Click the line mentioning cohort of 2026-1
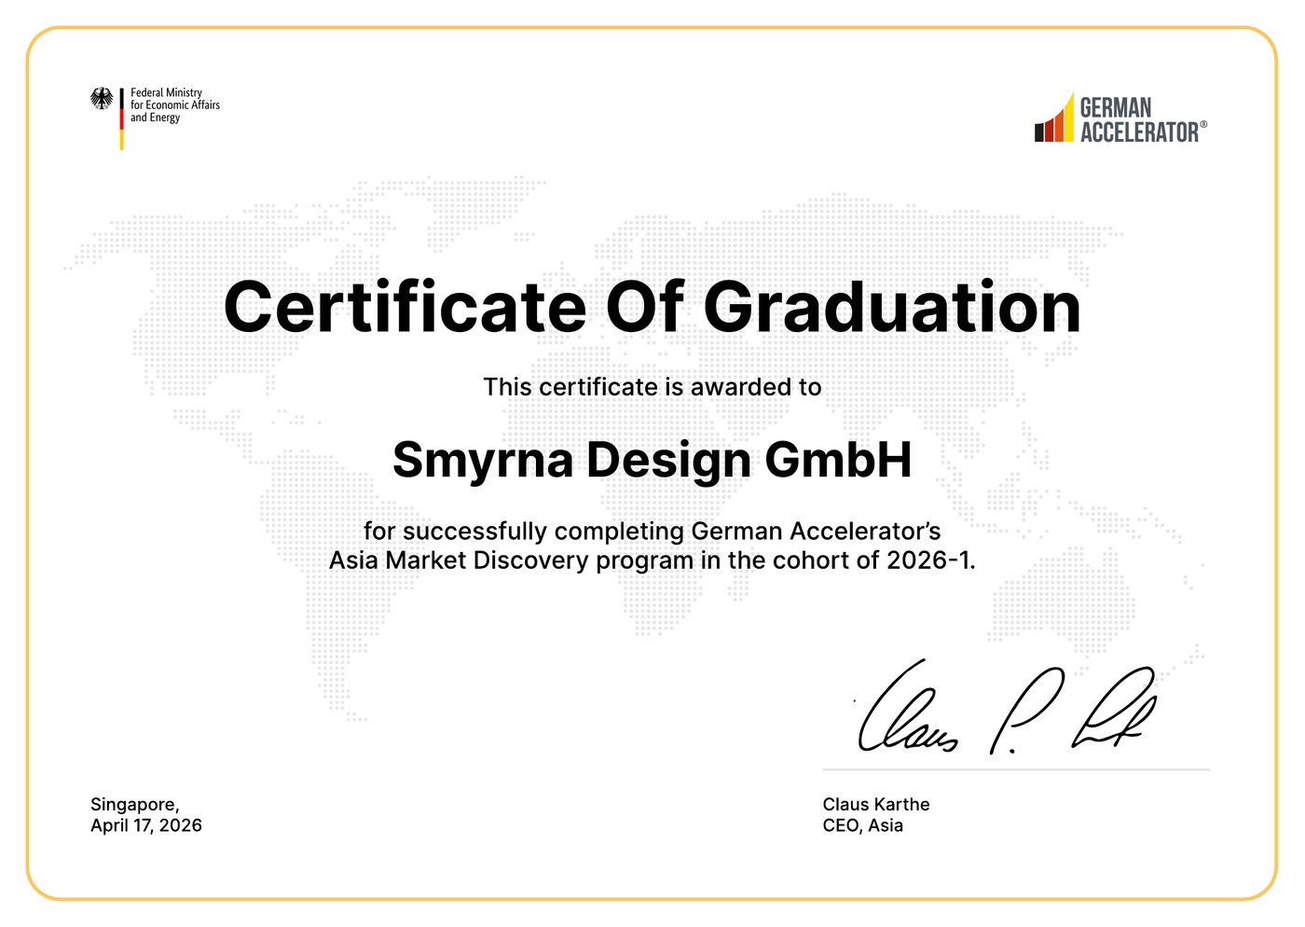 pos(652,560)
